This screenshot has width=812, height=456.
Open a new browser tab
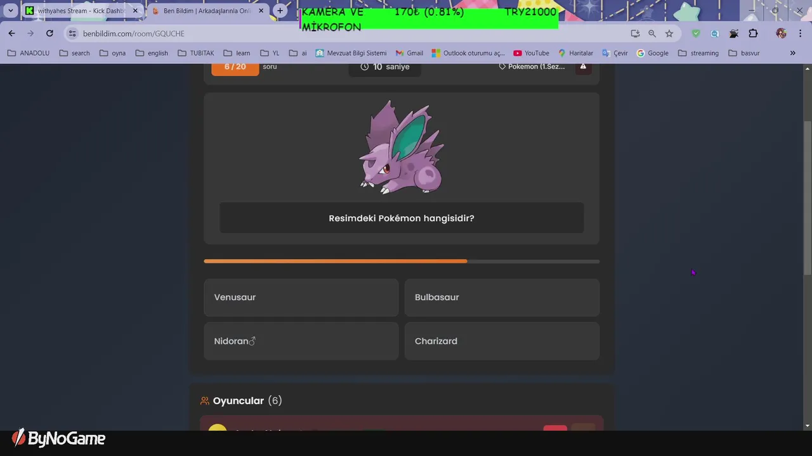point(280,11)
